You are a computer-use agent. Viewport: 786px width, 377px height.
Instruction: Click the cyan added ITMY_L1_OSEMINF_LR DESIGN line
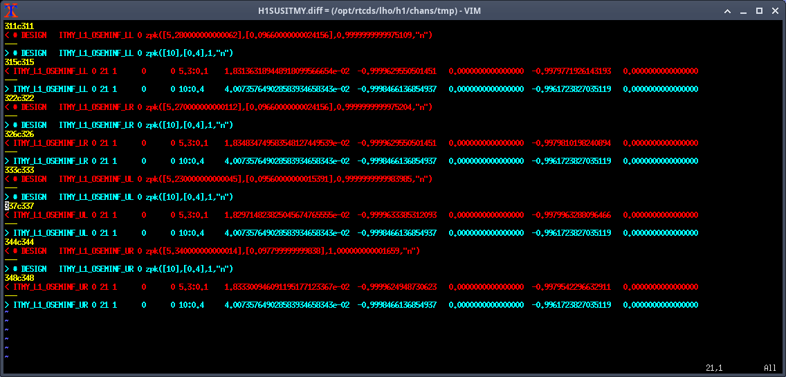(x=131, y=125)
